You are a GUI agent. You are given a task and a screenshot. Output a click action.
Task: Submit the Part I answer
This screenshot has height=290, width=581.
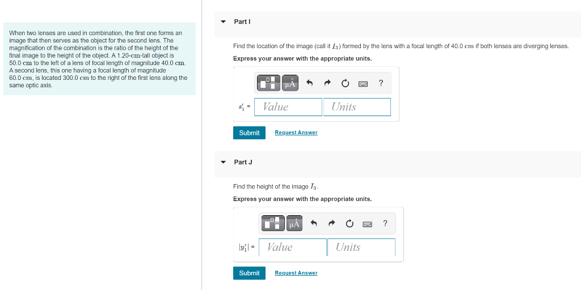click(250, 133)
